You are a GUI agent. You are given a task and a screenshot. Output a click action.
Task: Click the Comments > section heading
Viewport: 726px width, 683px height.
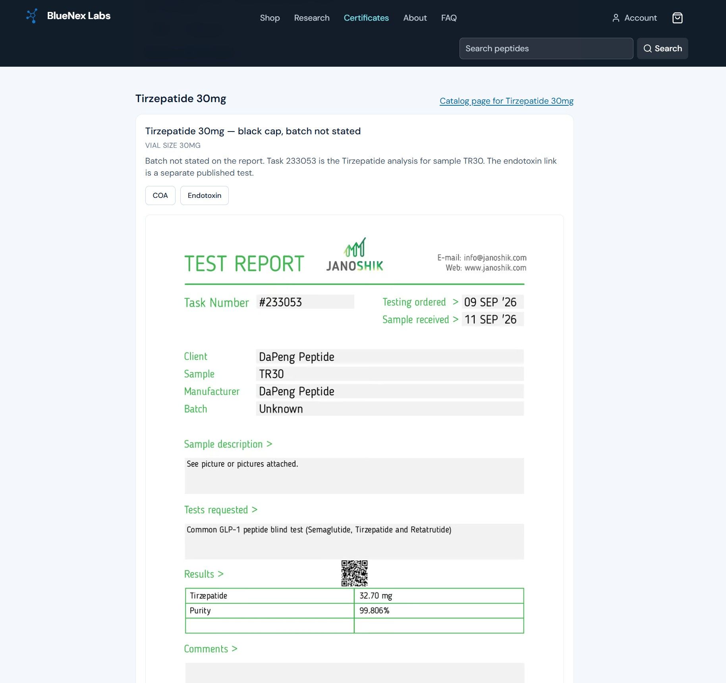[x=210, y=649]
